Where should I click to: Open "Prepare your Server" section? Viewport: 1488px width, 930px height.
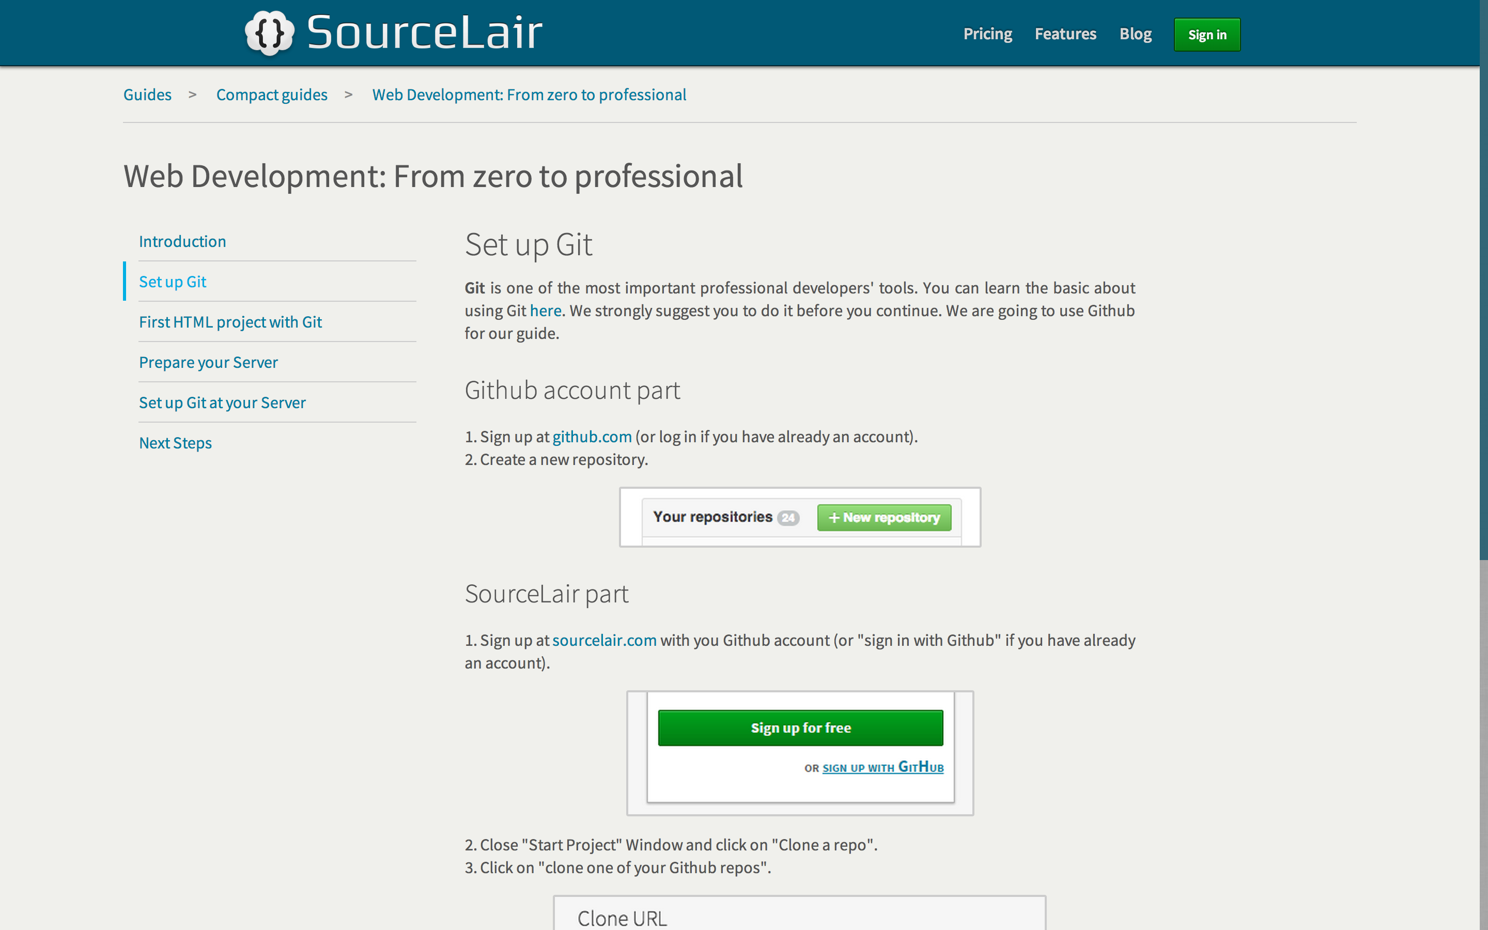point(208,362)
